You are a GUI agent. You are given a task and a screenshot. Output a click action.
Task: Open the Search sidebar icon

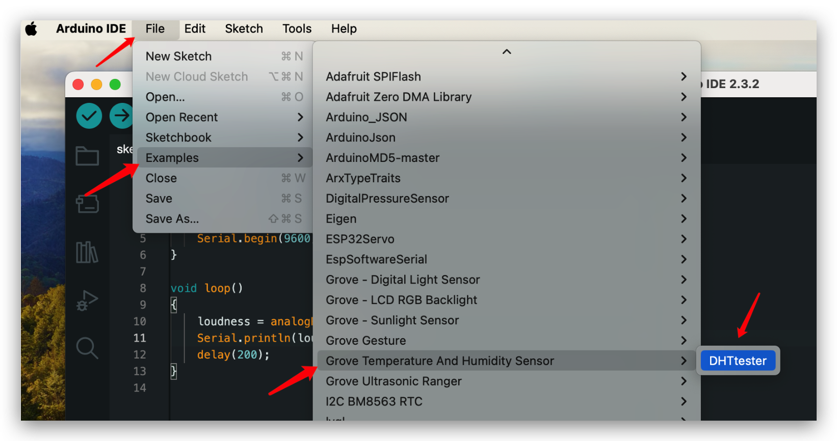coord(87,348)
